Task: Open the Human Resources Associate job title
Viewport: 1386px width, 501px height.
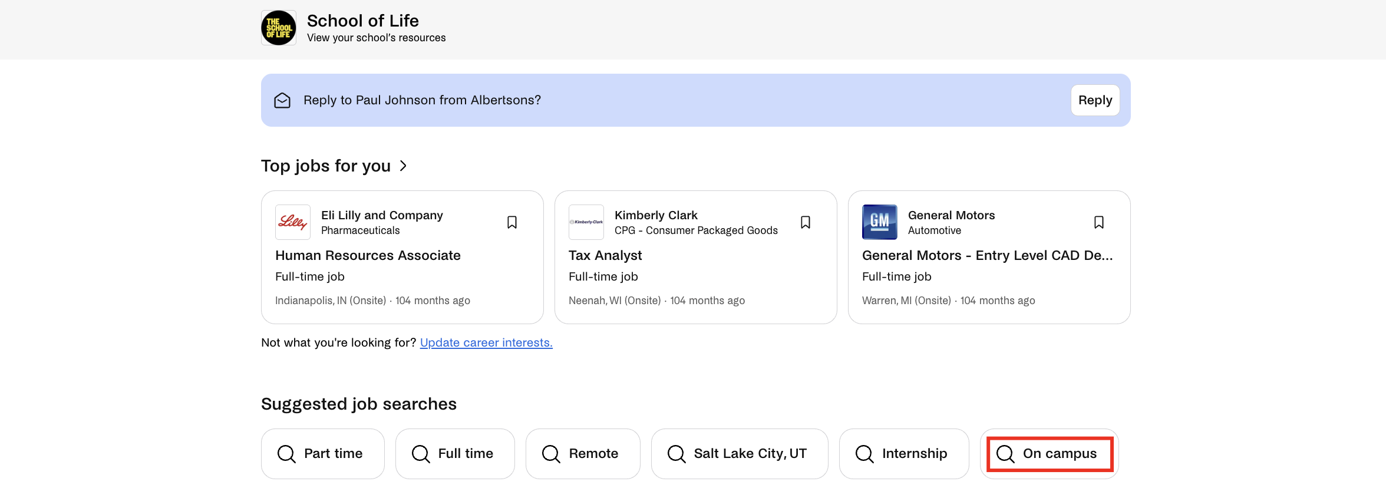Action: 368,255
